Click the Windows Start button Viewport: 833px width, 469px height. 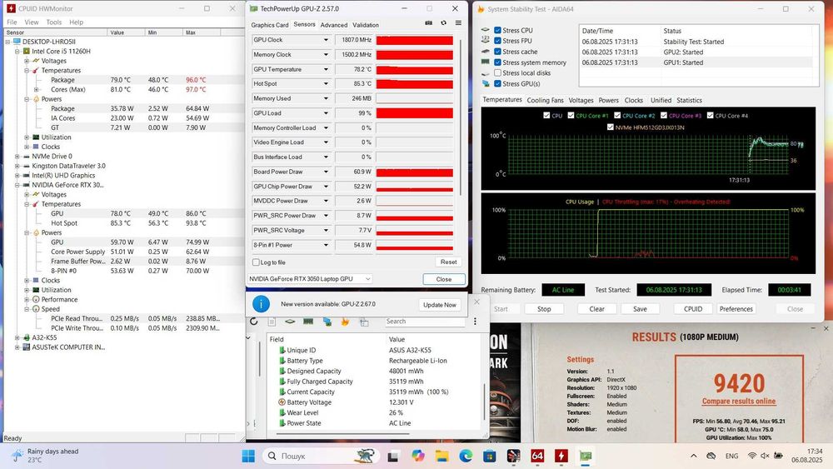pos(248,456)
